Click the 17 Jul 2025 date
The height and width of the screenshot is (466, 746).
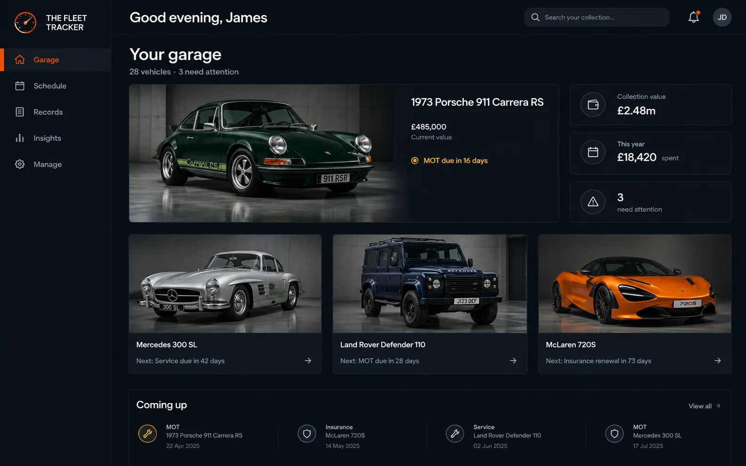[648, 446]
